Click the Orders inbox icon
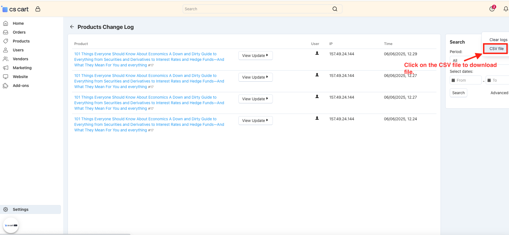 tap(6, 32)
